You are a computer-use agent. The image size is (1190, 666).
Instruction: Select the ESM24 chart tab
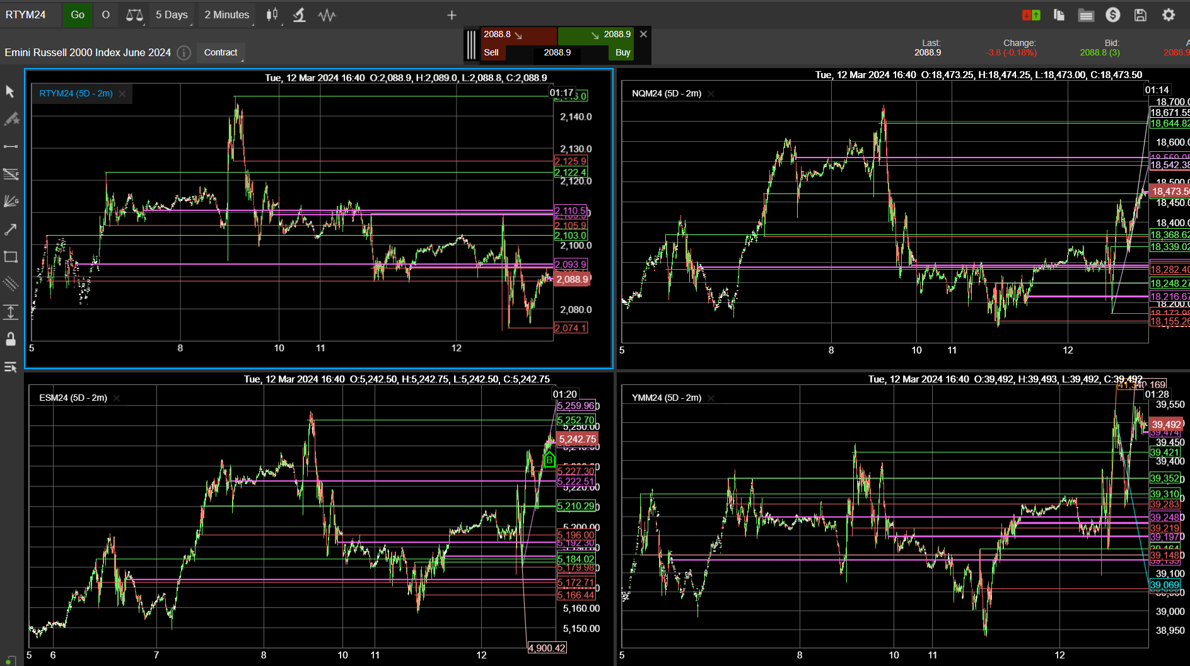tap(73, 398)
